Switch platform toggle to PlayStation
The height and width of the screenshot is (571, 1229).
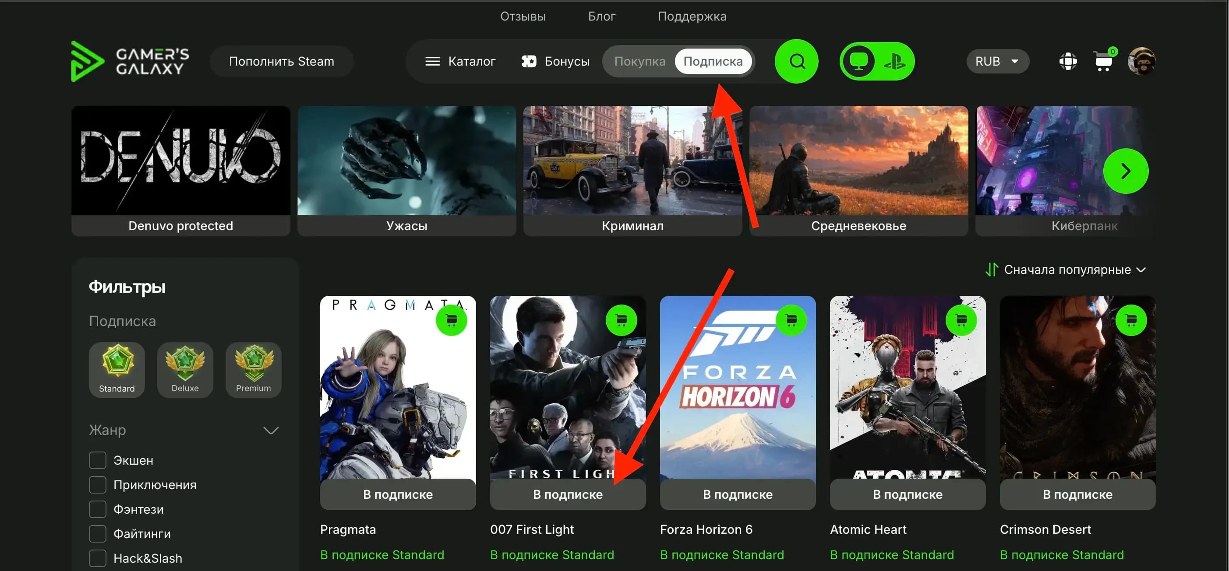894,62
